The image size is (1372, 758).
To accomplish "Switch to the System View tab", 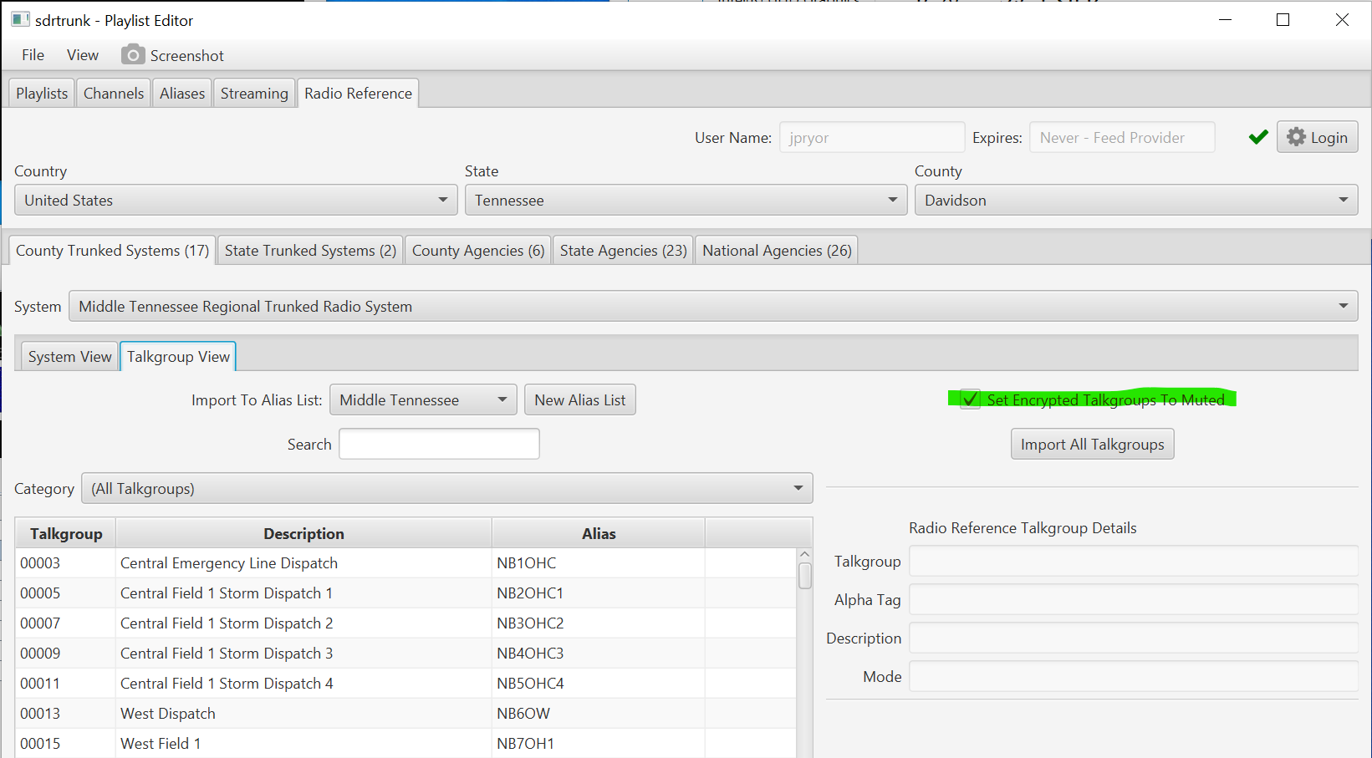I will coord(69,356).
